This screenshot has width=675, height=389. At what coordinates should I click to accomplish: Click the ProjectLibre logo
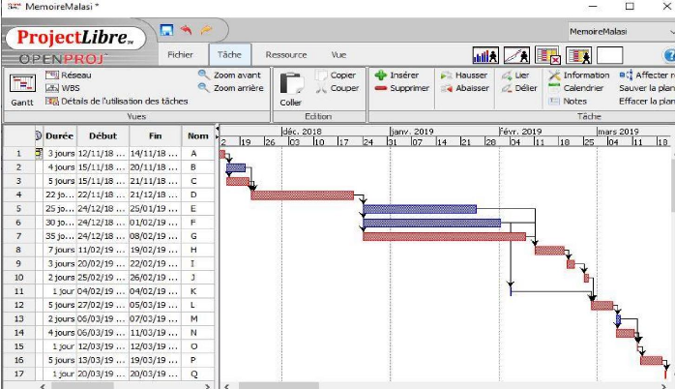[75, 38]
